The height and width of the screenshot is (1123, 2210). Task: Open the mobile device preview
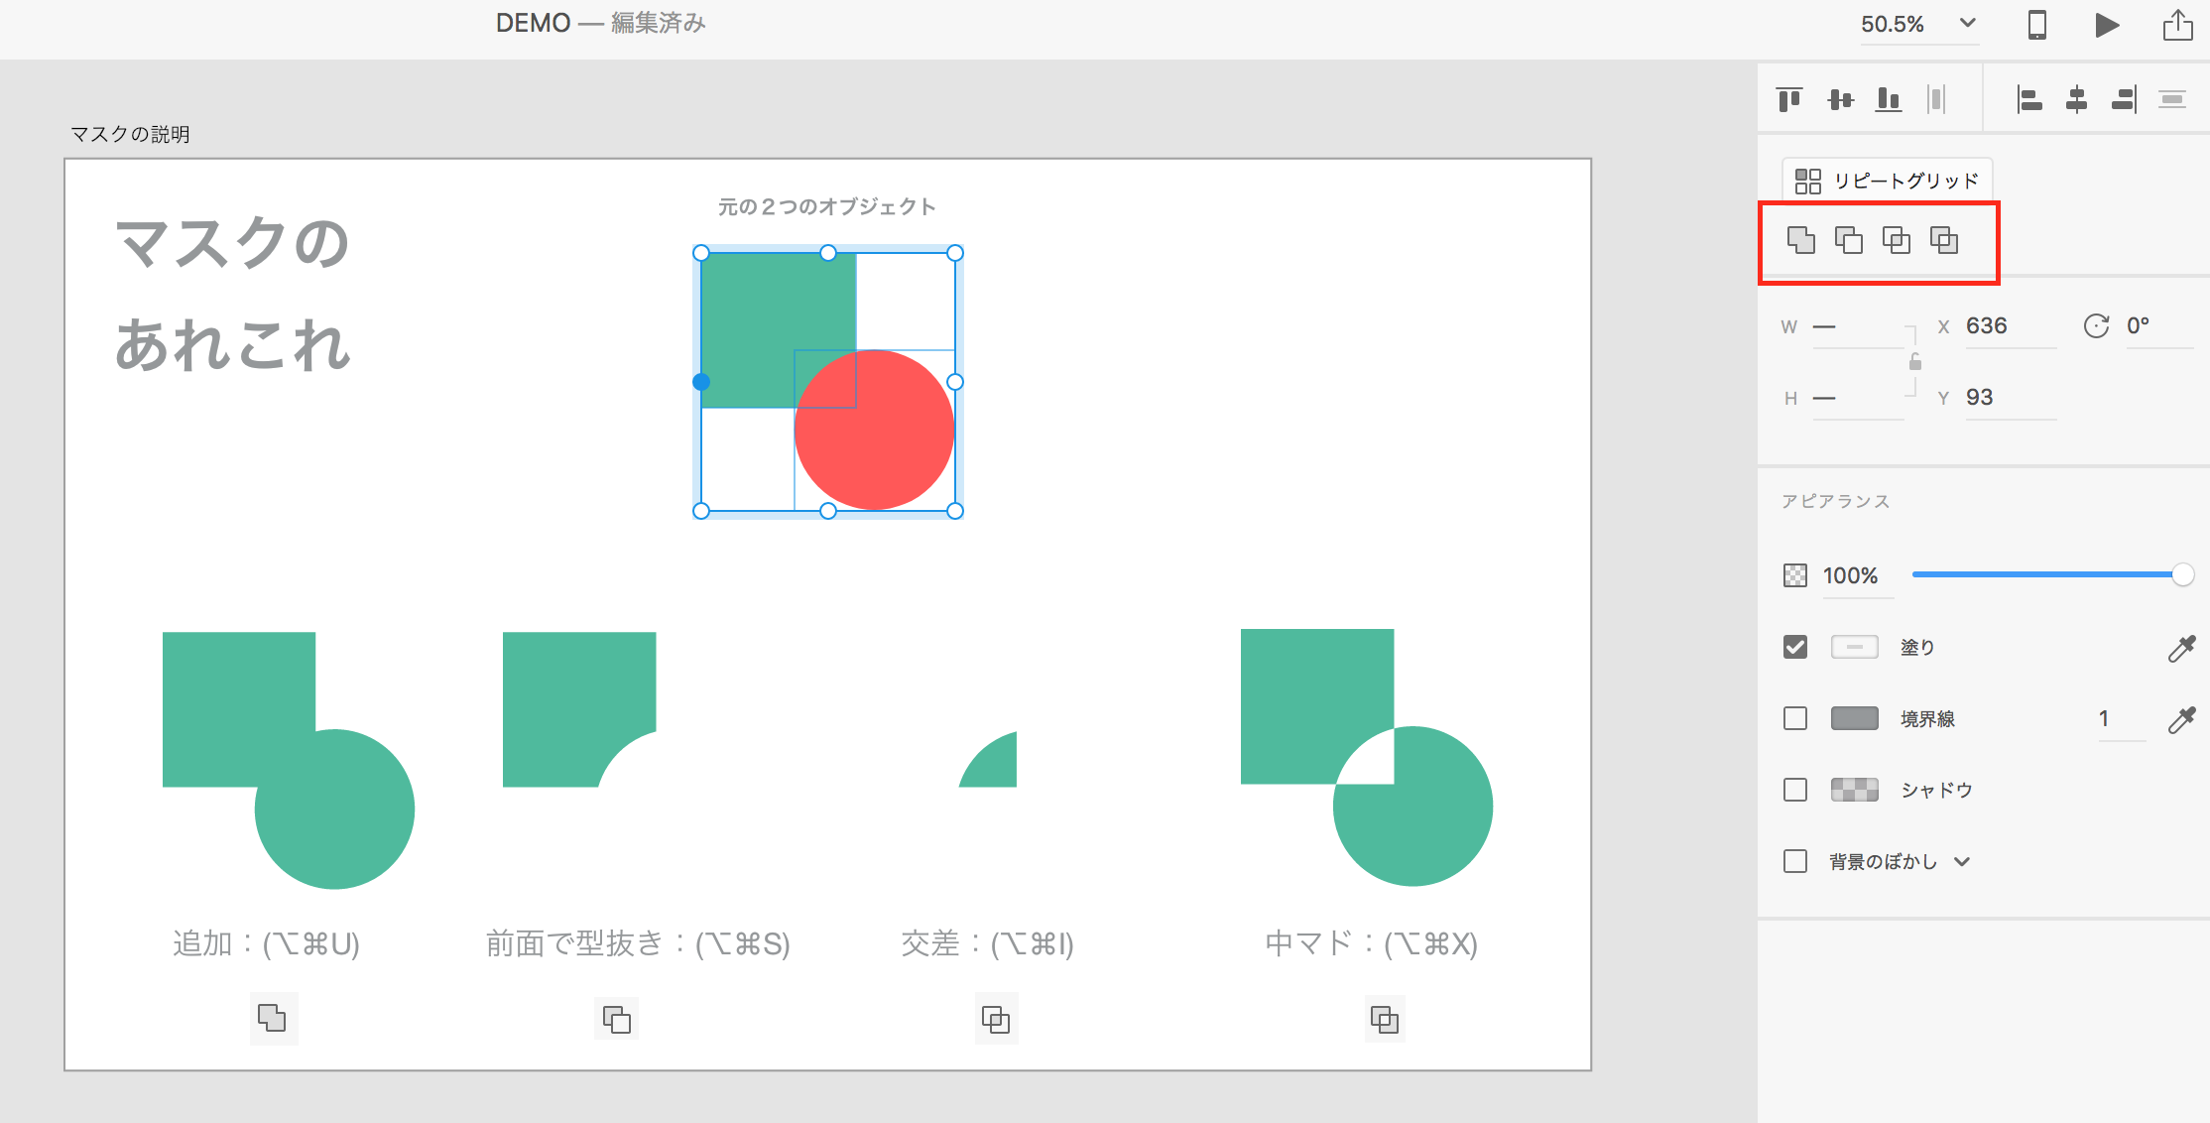tap(2036, 25)
